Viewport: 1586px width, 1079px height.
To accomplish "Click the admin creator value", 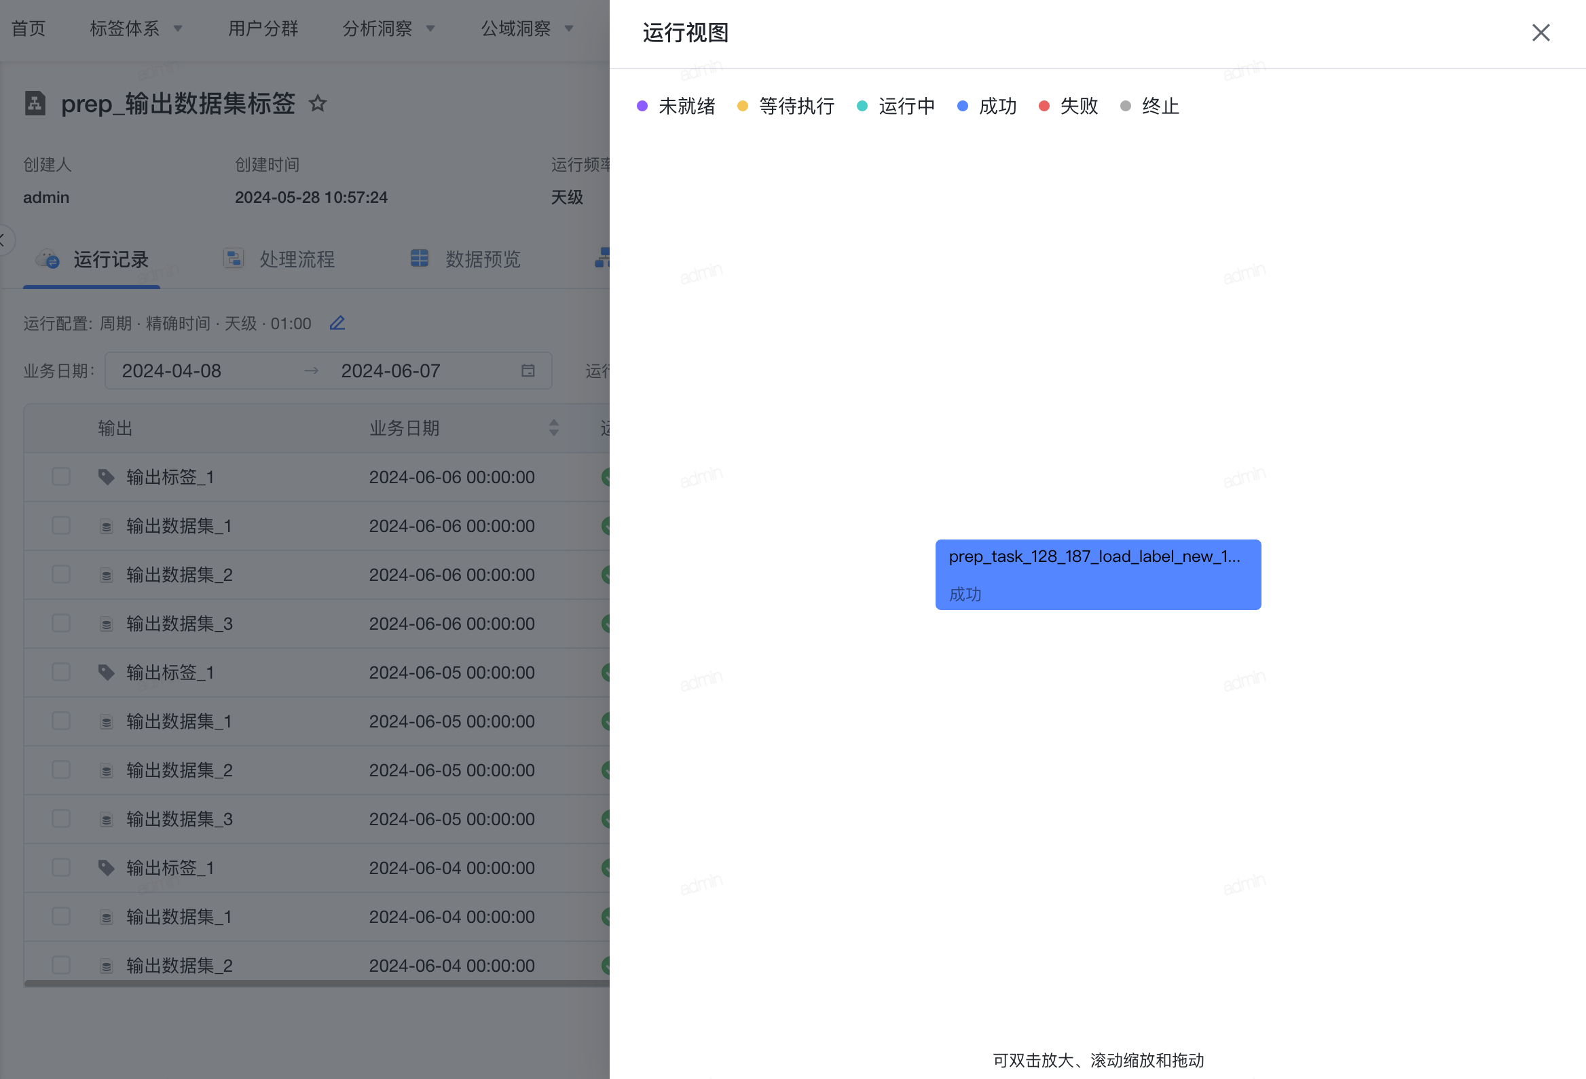I will click(x=46, y=197).
